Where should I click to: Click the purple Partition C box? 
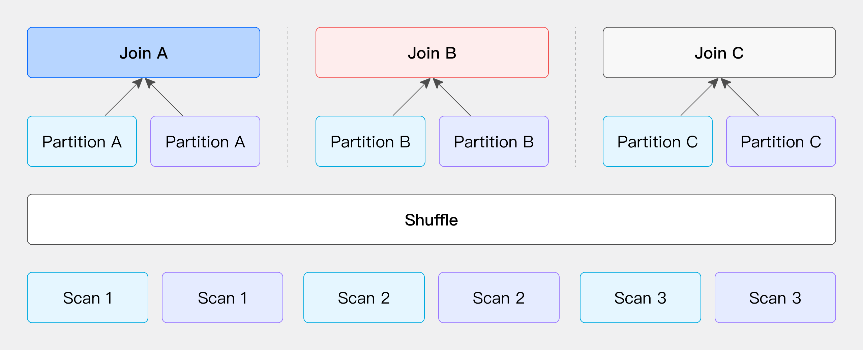(781, 141)
